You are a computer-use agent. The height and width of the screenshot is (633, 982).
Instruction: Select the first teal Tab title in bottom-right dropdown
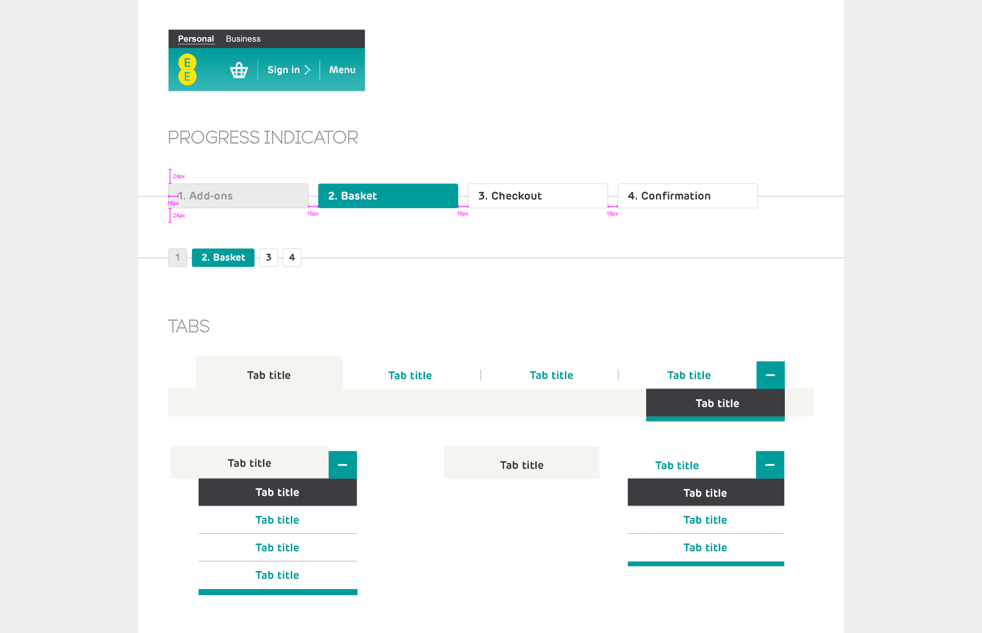(706, 520)
